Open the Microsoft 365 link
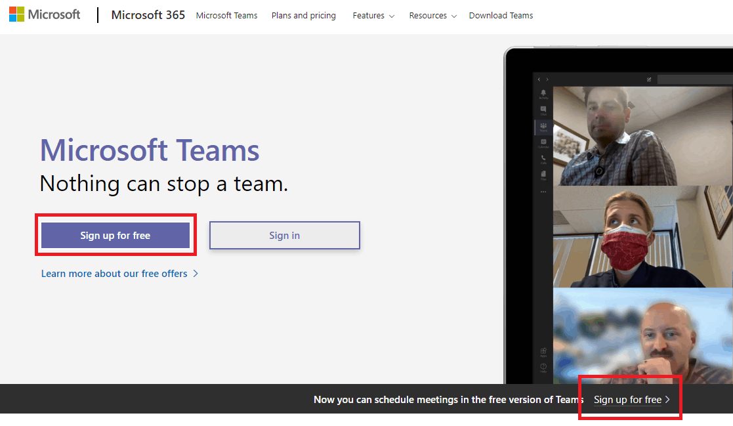This screenshot has width=733, height=426. [x=148, y=15]
